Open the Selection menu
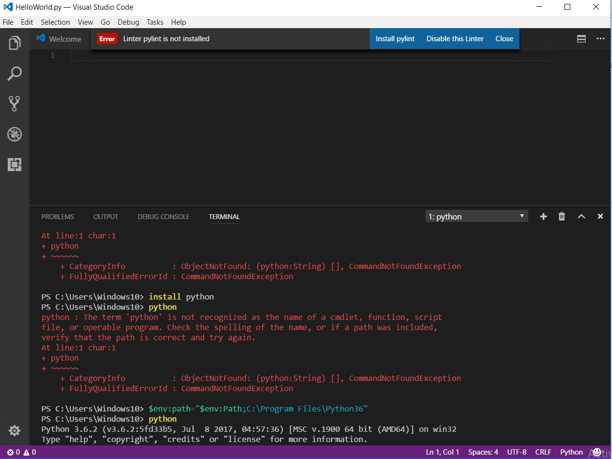 55,22
